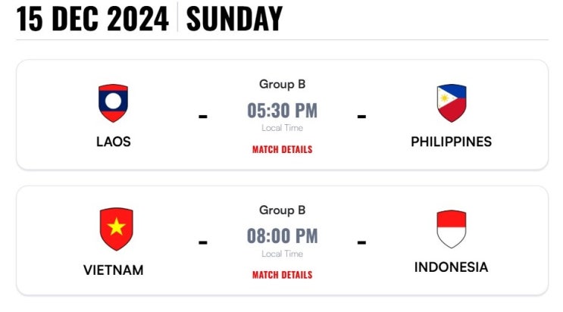Select the PHILIPPINES team name

pos(452,142)
